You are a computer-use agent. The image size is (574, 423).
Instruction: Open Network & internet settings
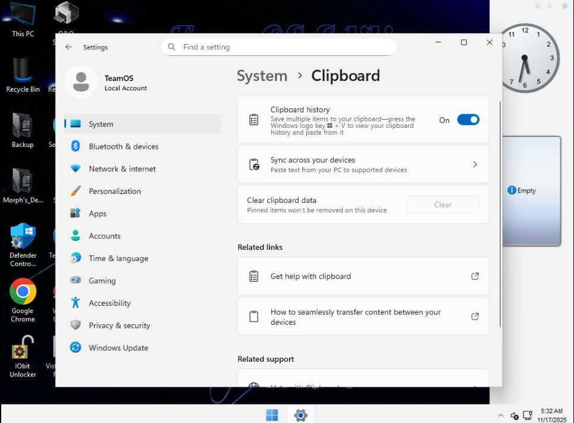122,169
